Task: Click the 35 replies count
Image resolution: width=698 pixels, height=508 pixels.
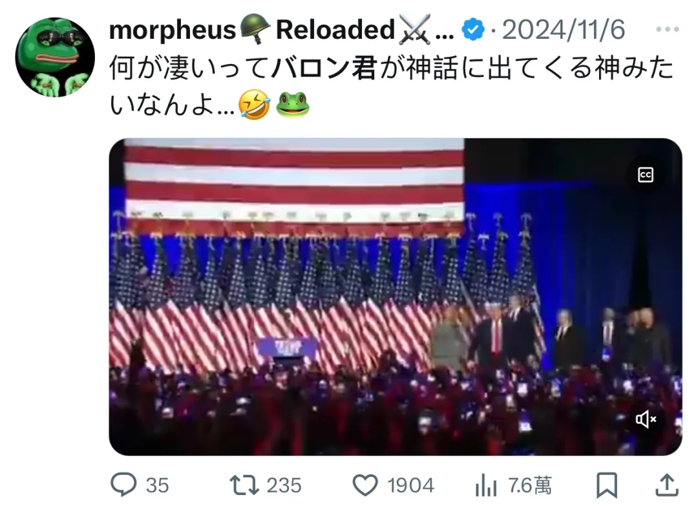Action: 157,485
